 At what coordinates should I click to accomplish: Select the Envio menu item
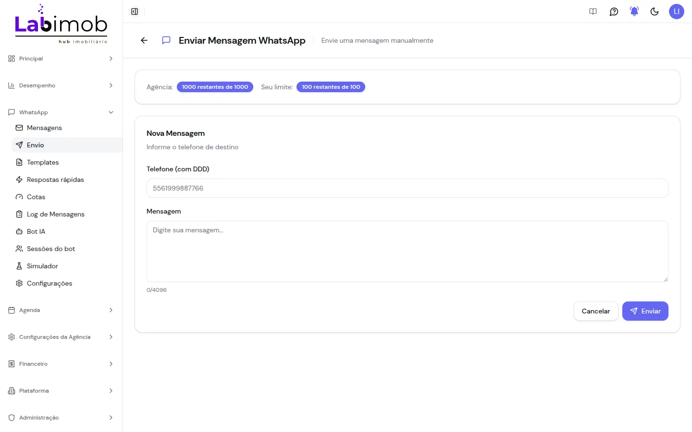[67, 145]
